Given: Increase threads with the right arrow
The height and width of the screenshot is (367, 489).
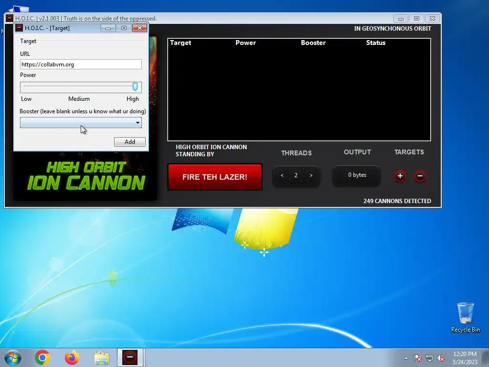Looking at the screenshot, I should pyautogui.click(x=311, y=175).
